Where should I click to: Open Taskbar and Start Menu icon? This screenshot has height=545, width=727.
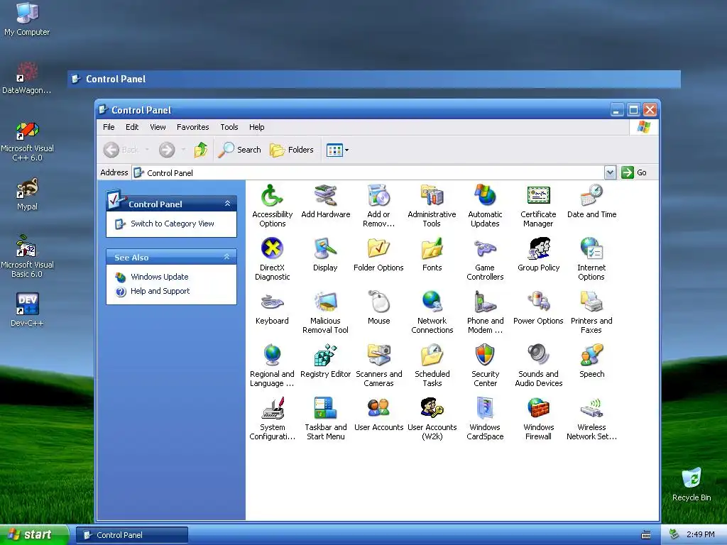coord(325,409)
